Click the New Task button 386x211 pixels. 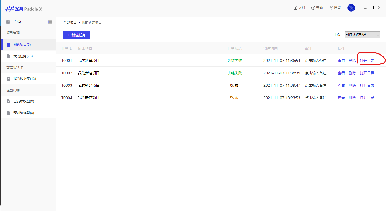click(77, 35)
